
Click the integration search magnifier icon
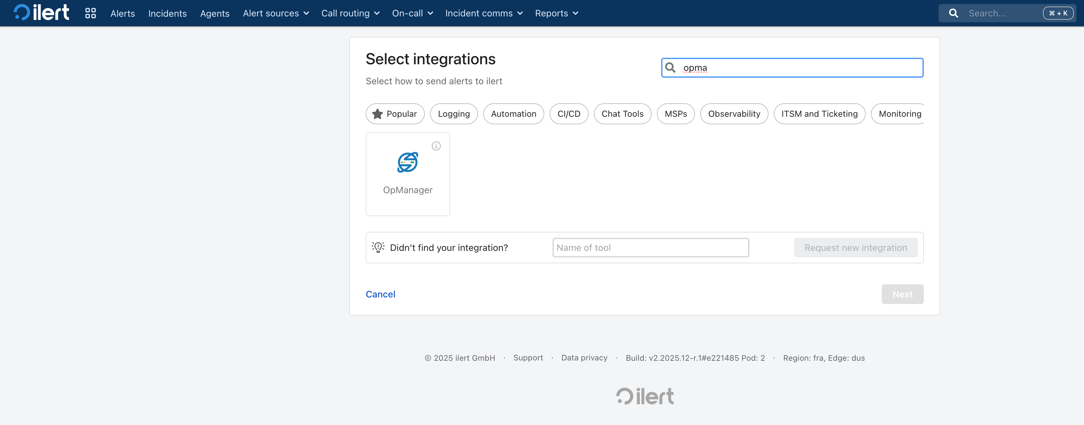(x=670, y=68)
